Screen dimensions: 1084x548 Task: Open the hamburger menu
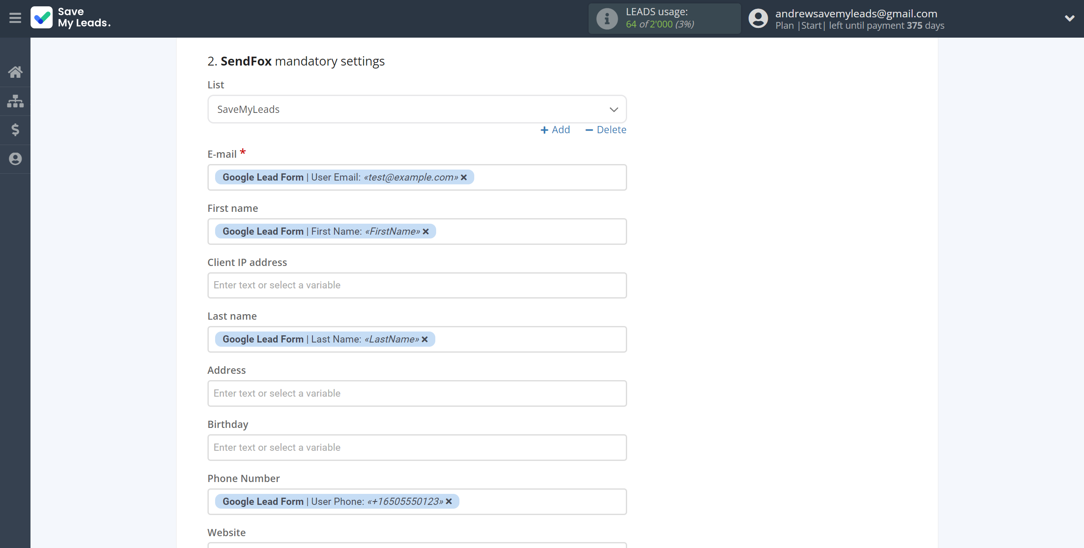tap(15, 18)
